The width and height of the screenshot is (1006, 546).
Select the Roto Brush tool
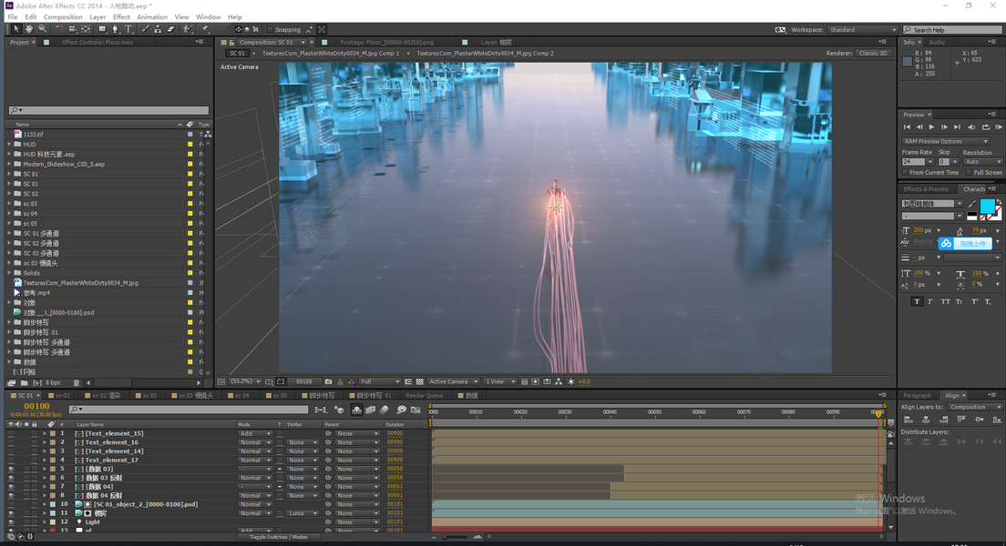point(188,29)
